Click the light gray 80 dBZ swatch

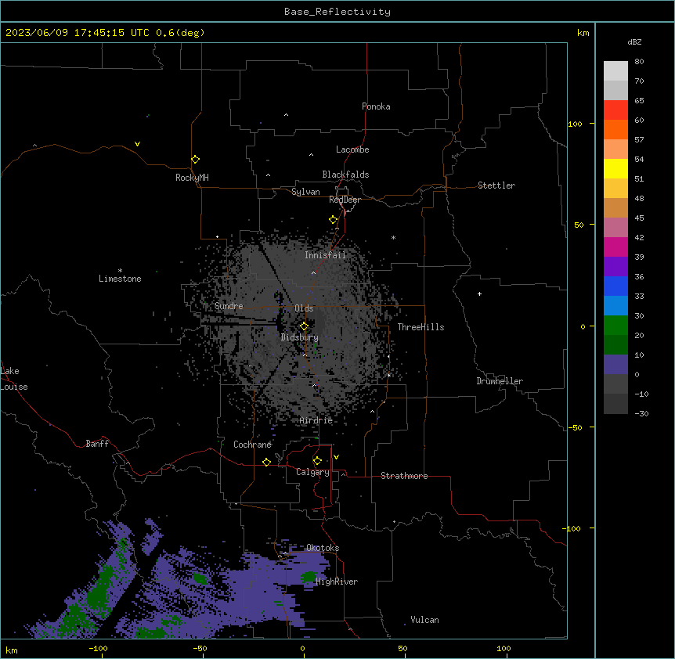pos(615,71)
